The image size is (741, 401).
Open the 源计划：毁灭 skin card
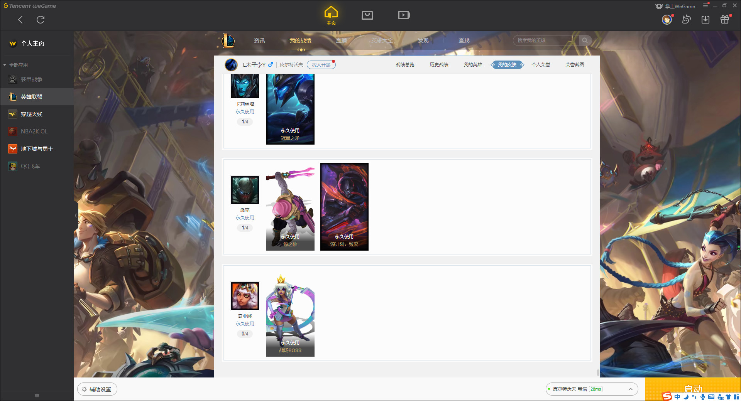coord(344,207)
